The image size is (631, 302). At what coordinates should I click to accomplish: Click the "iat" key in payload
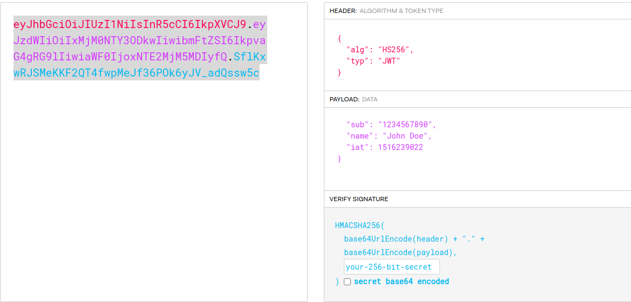pyautogui.click(x=358, y=147)
